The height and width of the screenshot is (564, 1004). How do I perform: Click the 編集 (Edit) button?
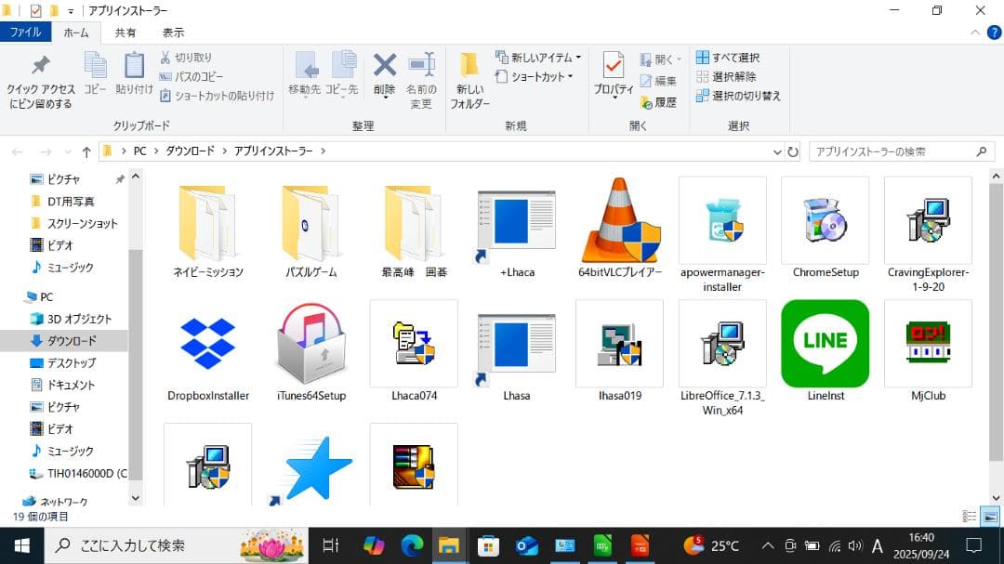(x=658, y=81)
